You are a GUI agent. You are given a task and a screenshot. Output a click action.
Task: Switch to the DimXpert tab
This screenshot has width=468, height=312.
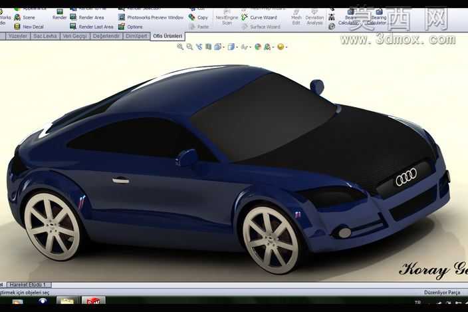pyautogui.click(x=136, y=36)
